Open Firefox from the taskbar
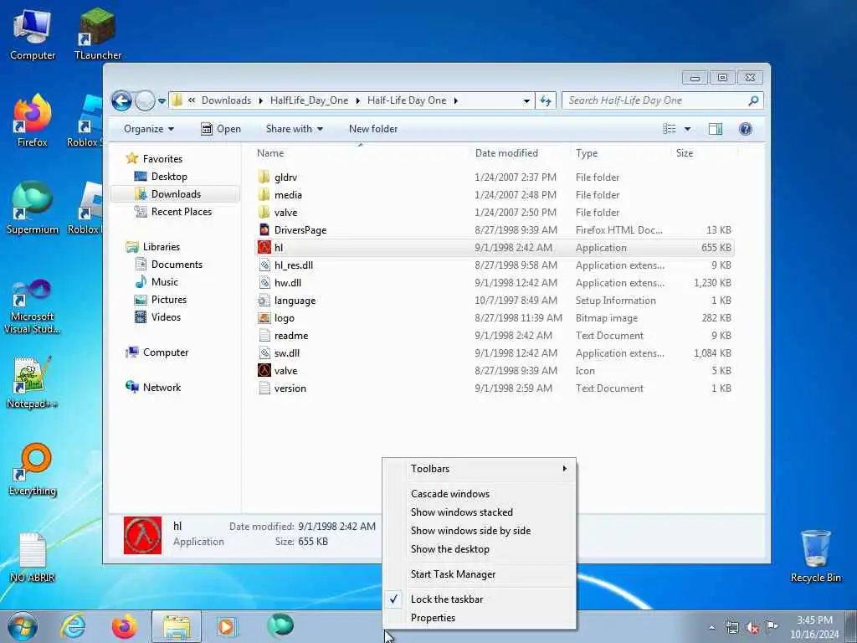Viewport: 857px width, 643px height. pos(125,626)
